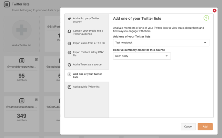Select Add one of your Twitter lists tab
Screen dimensions: 222x138
click(87, 75)
